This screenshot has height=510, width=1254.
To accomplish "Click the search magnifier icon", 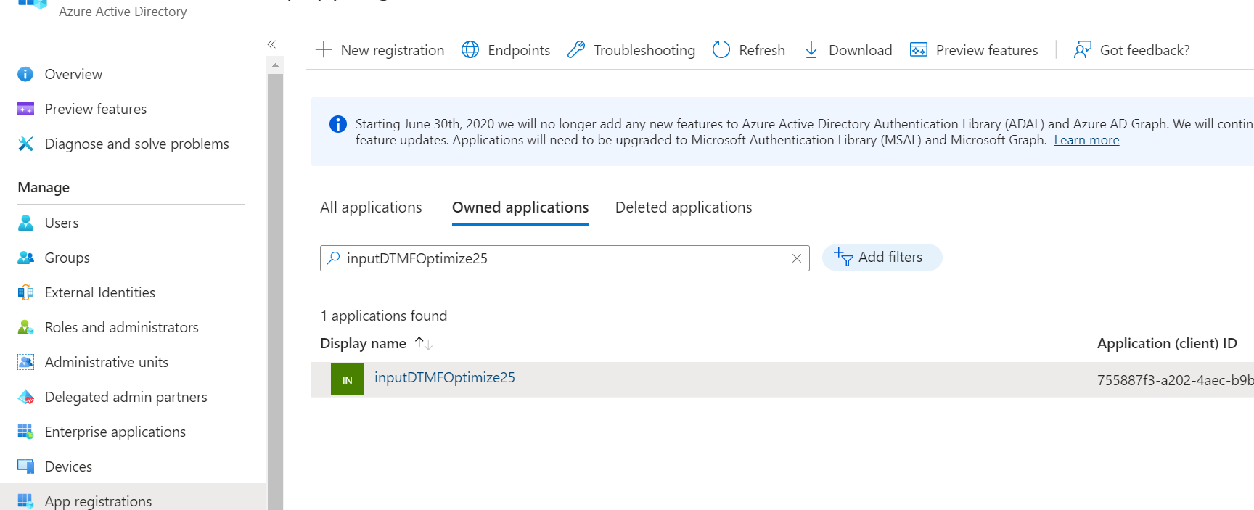I will click(x=334, y=258).
